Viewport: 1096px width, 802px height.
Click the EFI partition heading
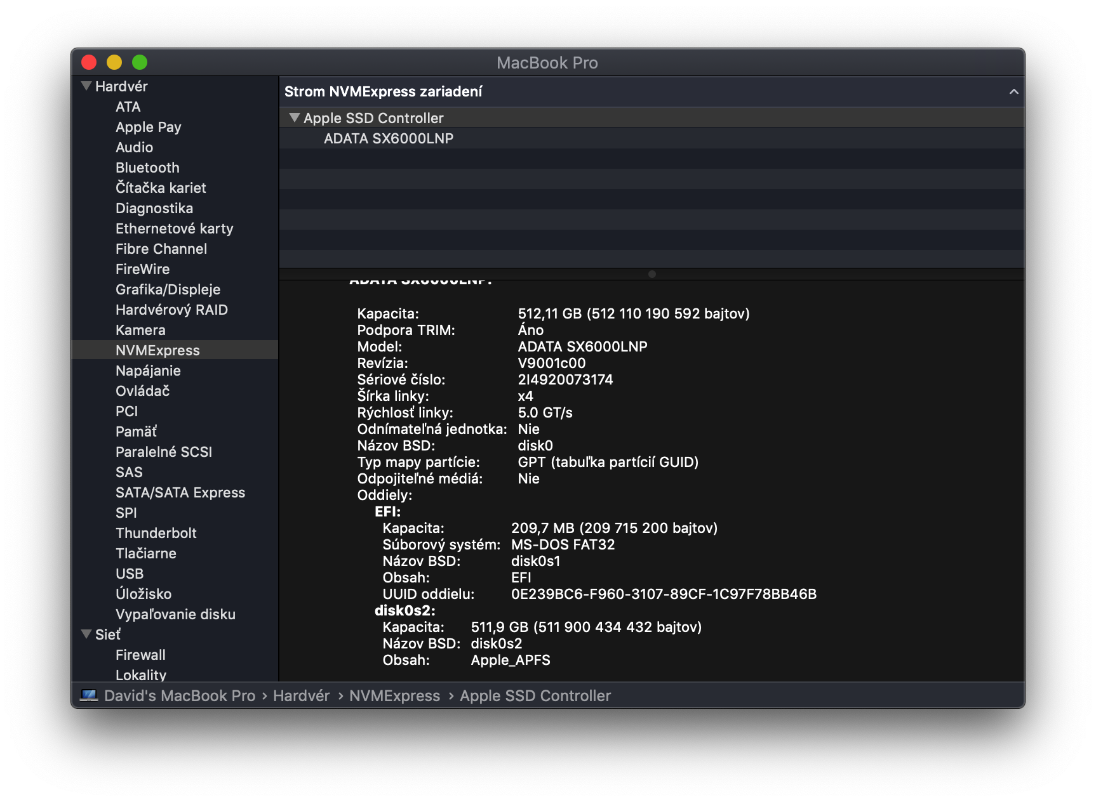coord(387,511)
